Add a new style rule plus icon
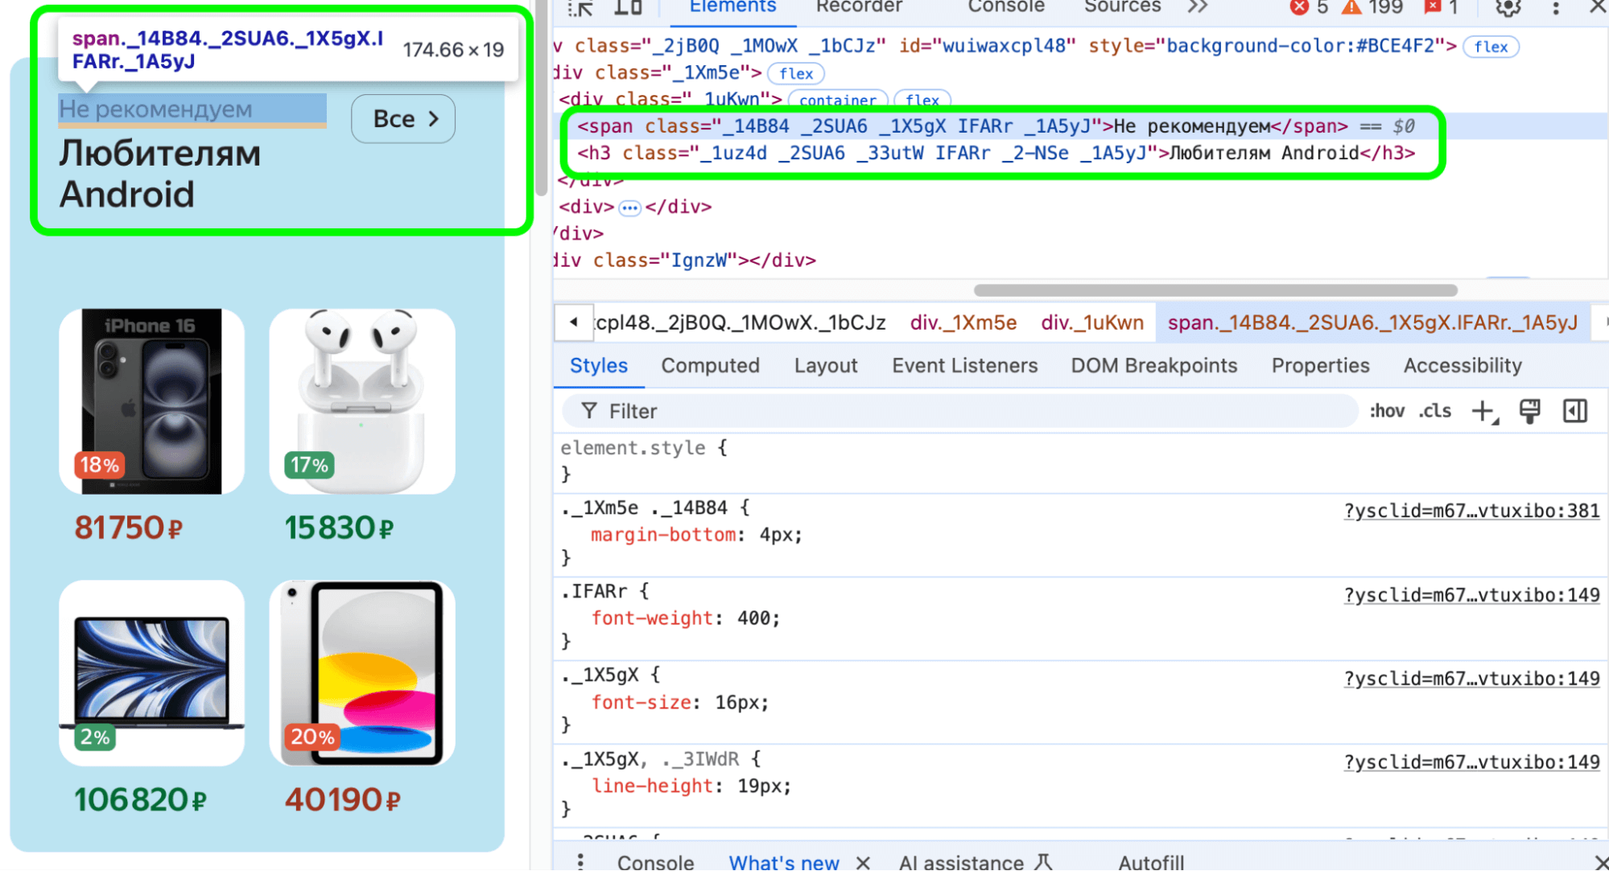 (x=1483, y=412)
